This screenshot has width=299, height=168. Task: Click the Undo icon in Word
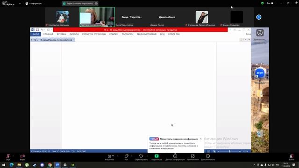pyautogui.click(x=42, y=30)
